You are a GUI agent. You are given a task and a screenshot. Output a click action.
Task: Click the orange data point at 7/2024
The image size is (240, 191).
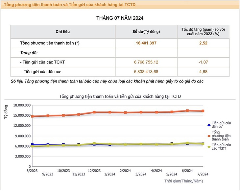pyautogui.click(x=203, y=111)
